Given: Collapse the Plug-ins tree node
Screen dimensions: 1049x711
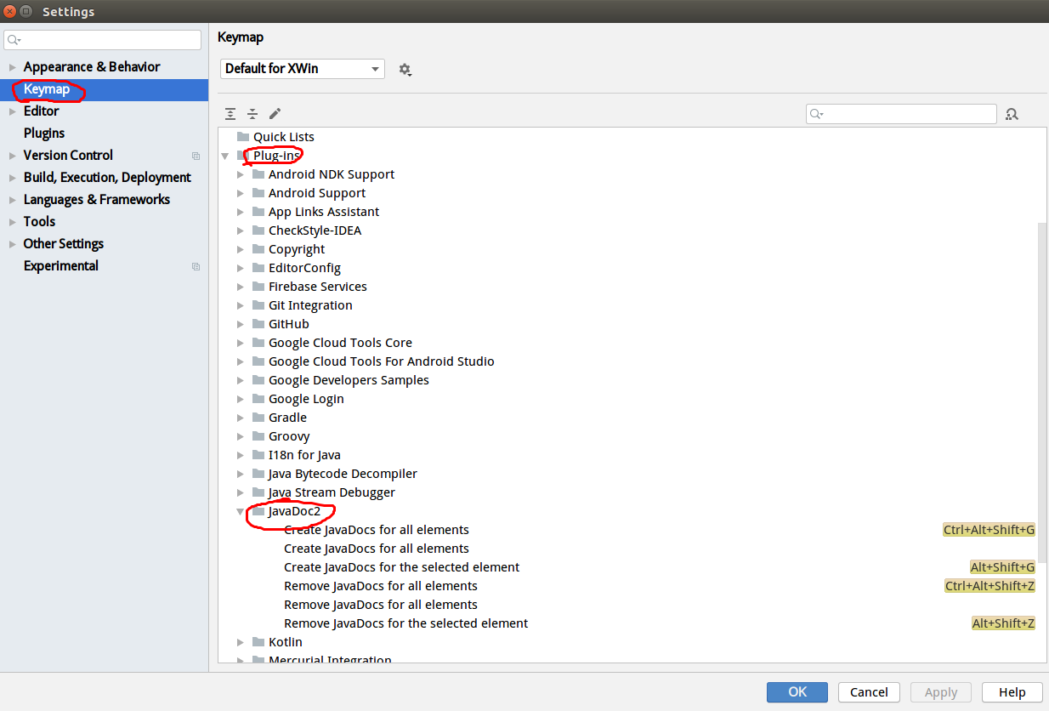Looking at the screenshot, I should [225, 155].
